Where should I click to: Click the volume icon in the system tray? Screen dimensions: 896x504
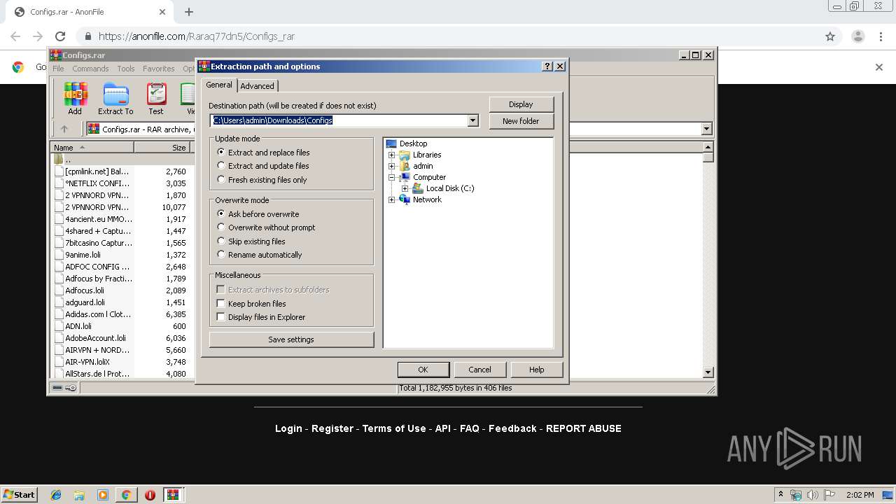(x=812, y=495)
